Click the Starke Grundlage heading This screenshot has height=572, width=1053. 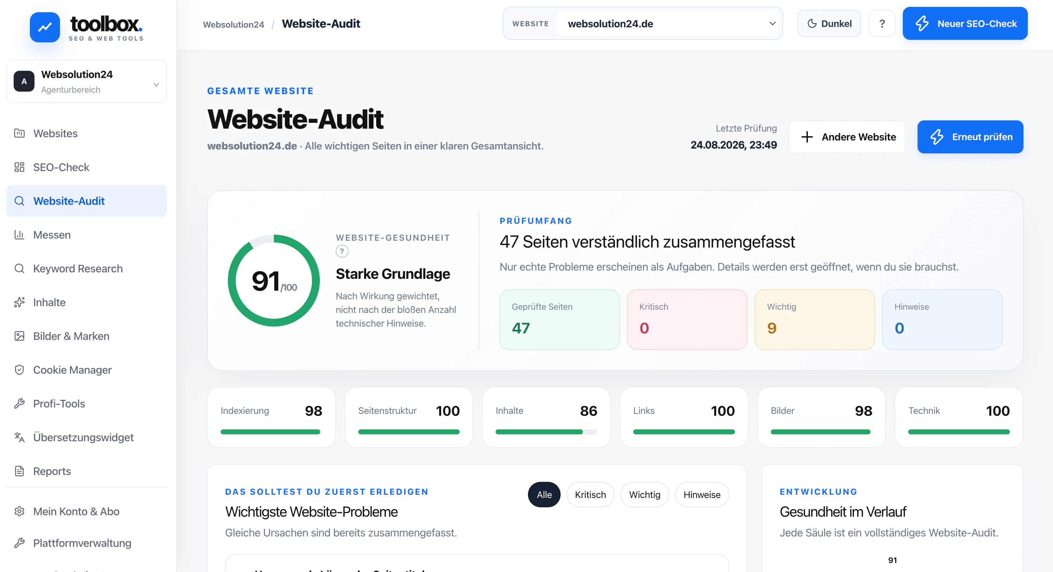[x=393, y=274]
